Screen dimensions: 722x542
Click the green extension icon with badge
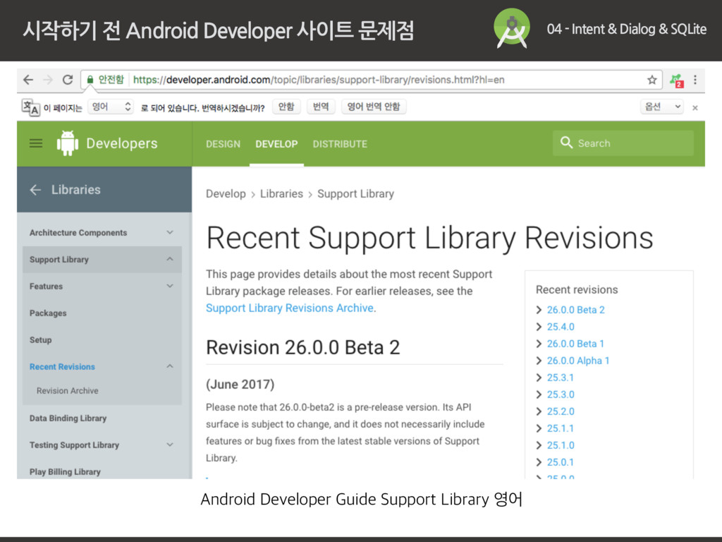pyautogui.click(x=676, y=80)
